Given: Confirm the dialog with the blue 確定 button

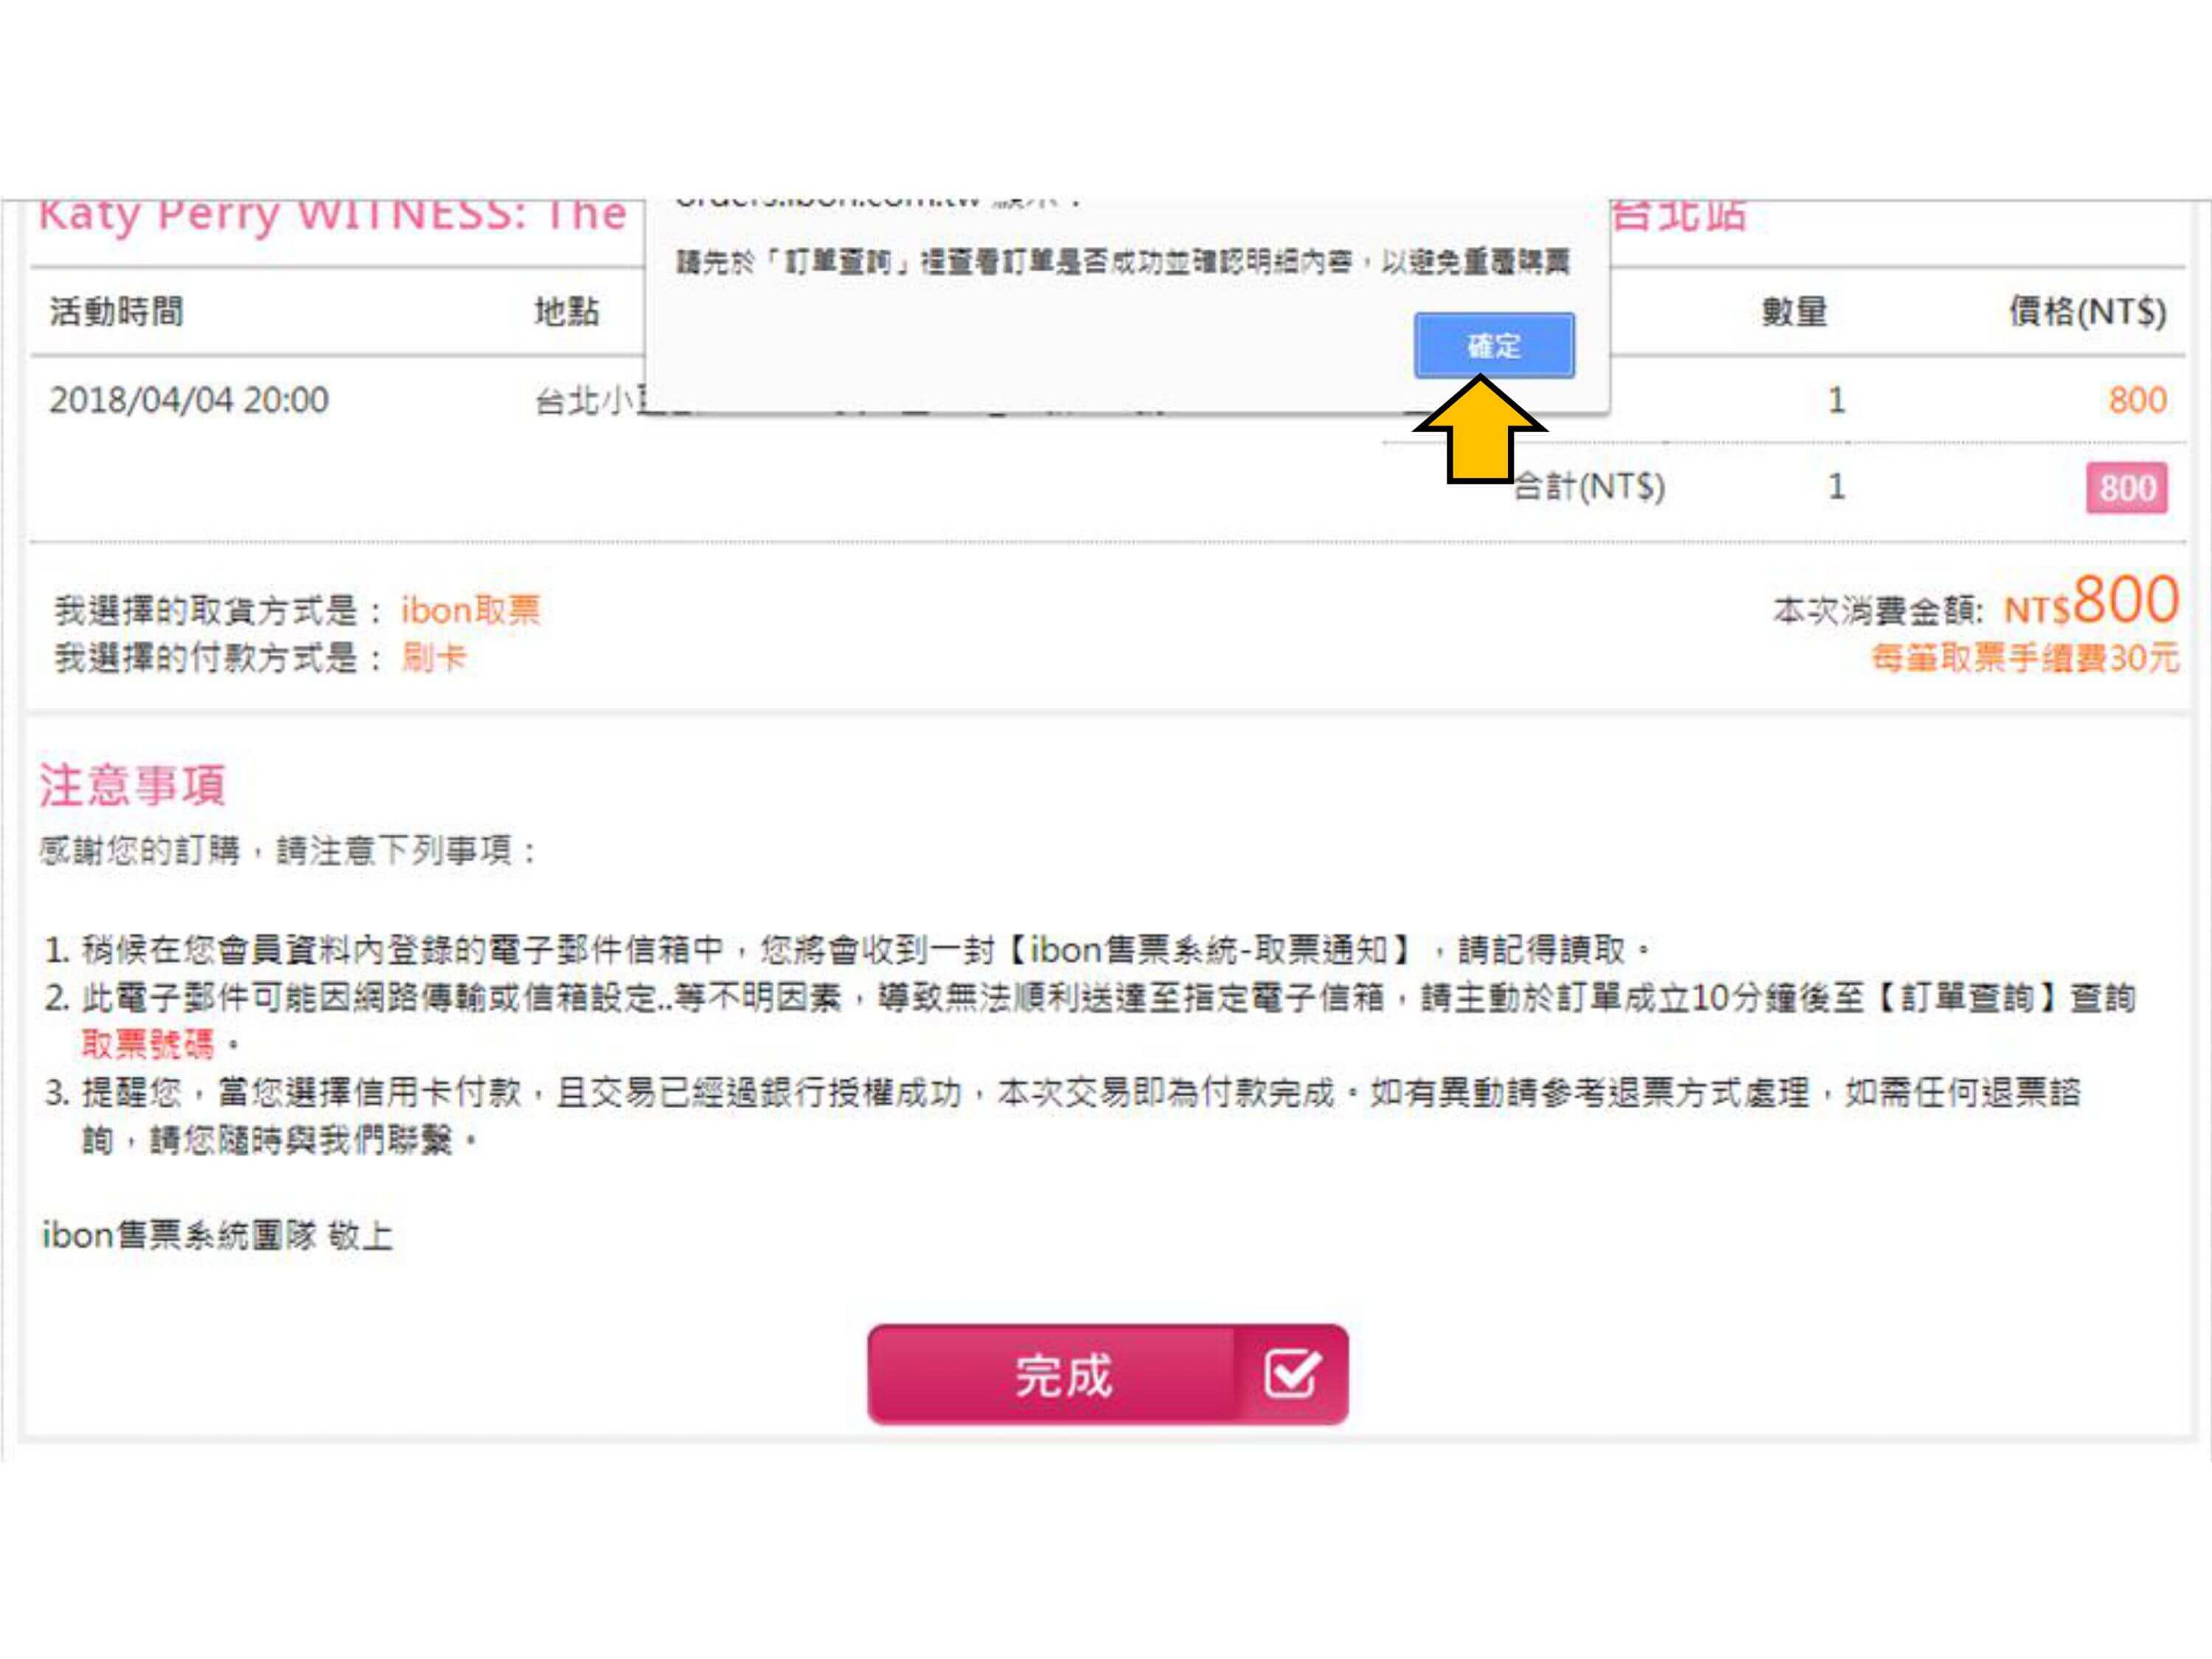Looking at the screenshot, I should tap(1494, 345).
